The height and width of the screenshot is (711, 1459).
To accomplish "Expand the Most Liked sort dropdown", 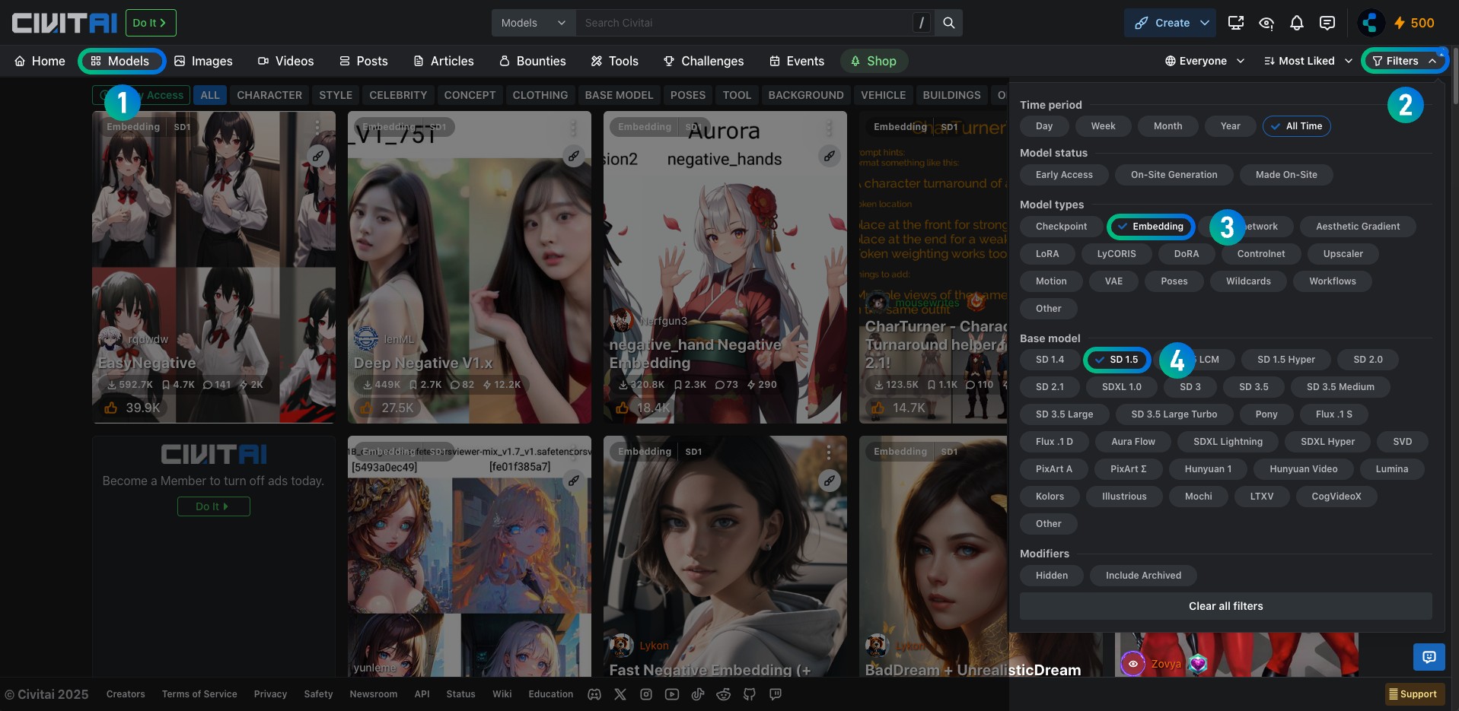I will (1308, 61).
